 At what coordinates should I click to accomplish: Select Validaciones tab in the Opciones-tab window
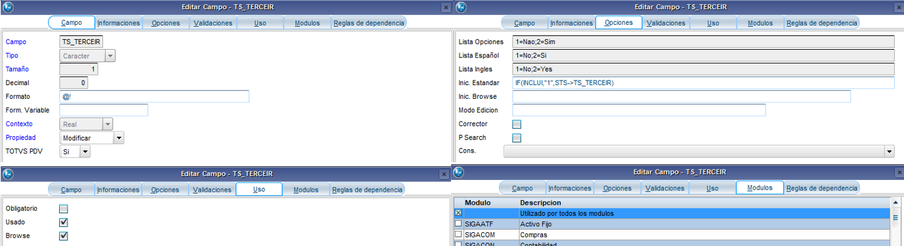(666, 23)
